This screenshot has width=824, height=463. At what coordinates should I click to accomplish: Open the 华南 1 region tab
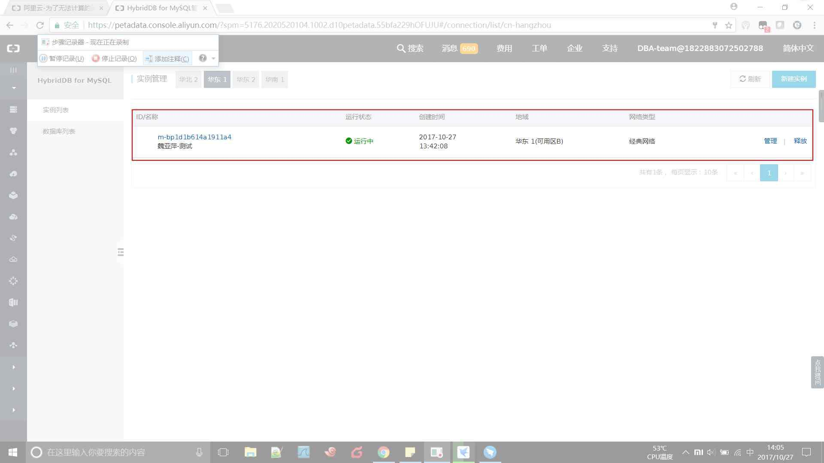coord(275,80)
